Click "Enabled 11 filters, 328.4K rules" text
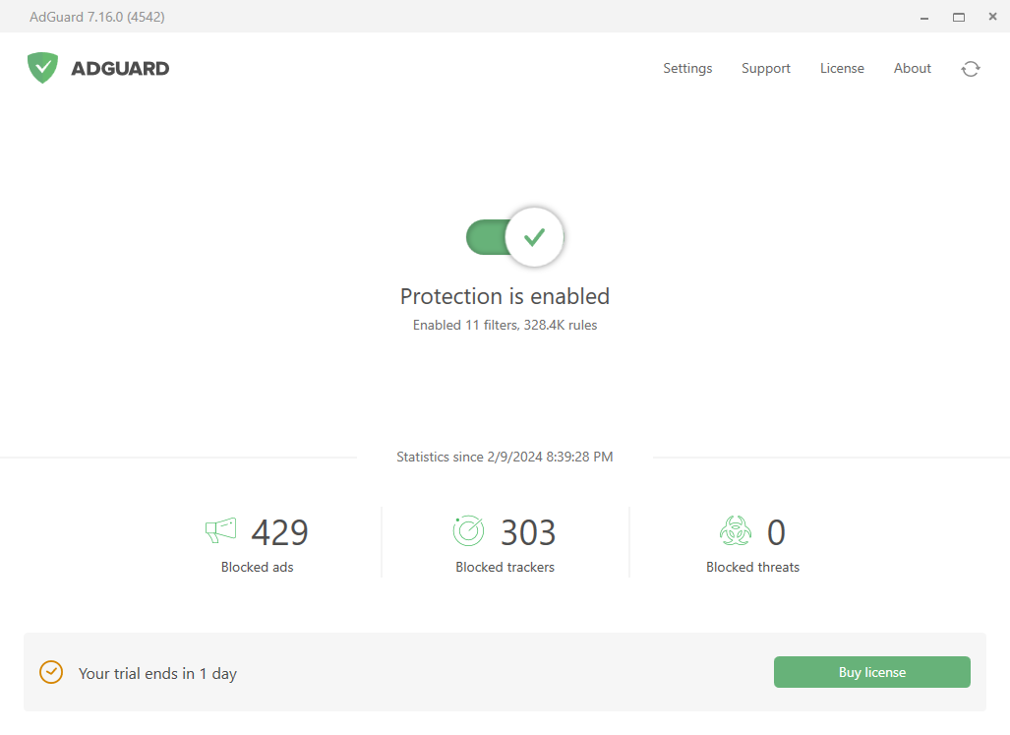 point(505,325)
